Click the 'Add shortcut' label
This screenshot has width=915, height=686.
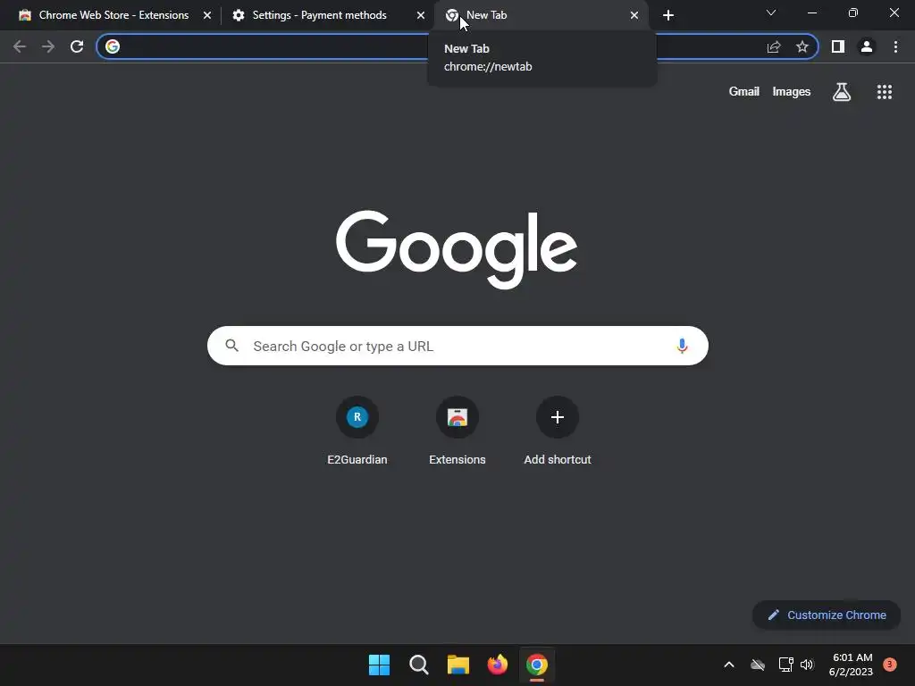point(558,460)
